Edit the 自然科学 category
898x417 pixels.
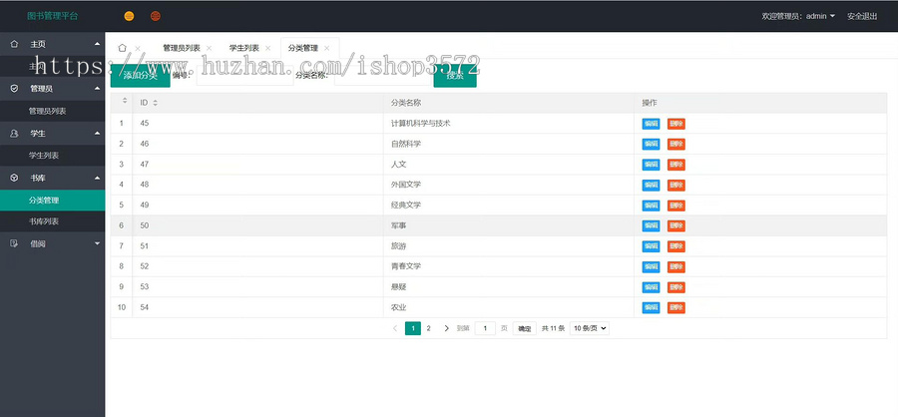651,145
